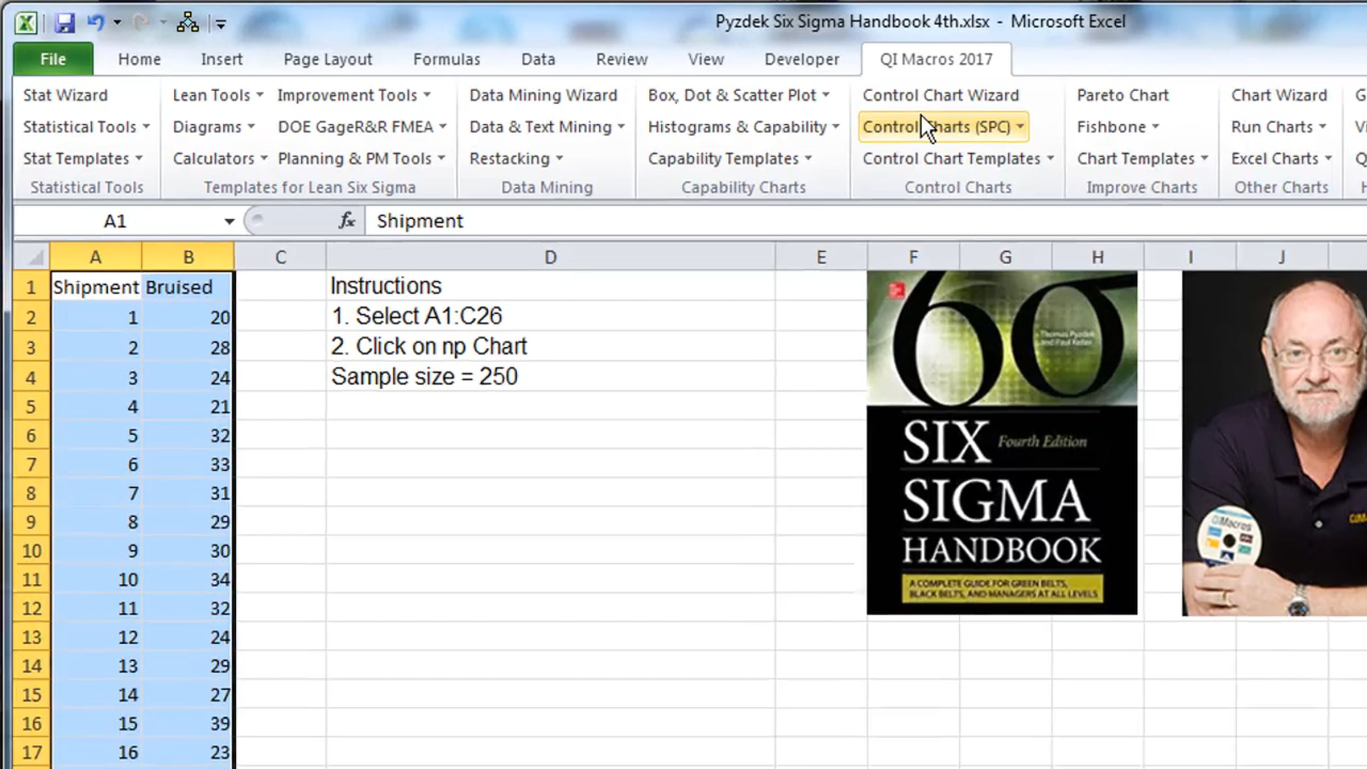Open the Diagrams dropdown
This screenshot has height=769, width=1367.
(x=214, y=126)
